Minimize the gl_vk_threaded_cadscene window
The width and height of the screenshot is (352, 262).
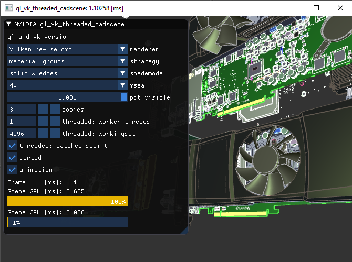tap(293, 8)
